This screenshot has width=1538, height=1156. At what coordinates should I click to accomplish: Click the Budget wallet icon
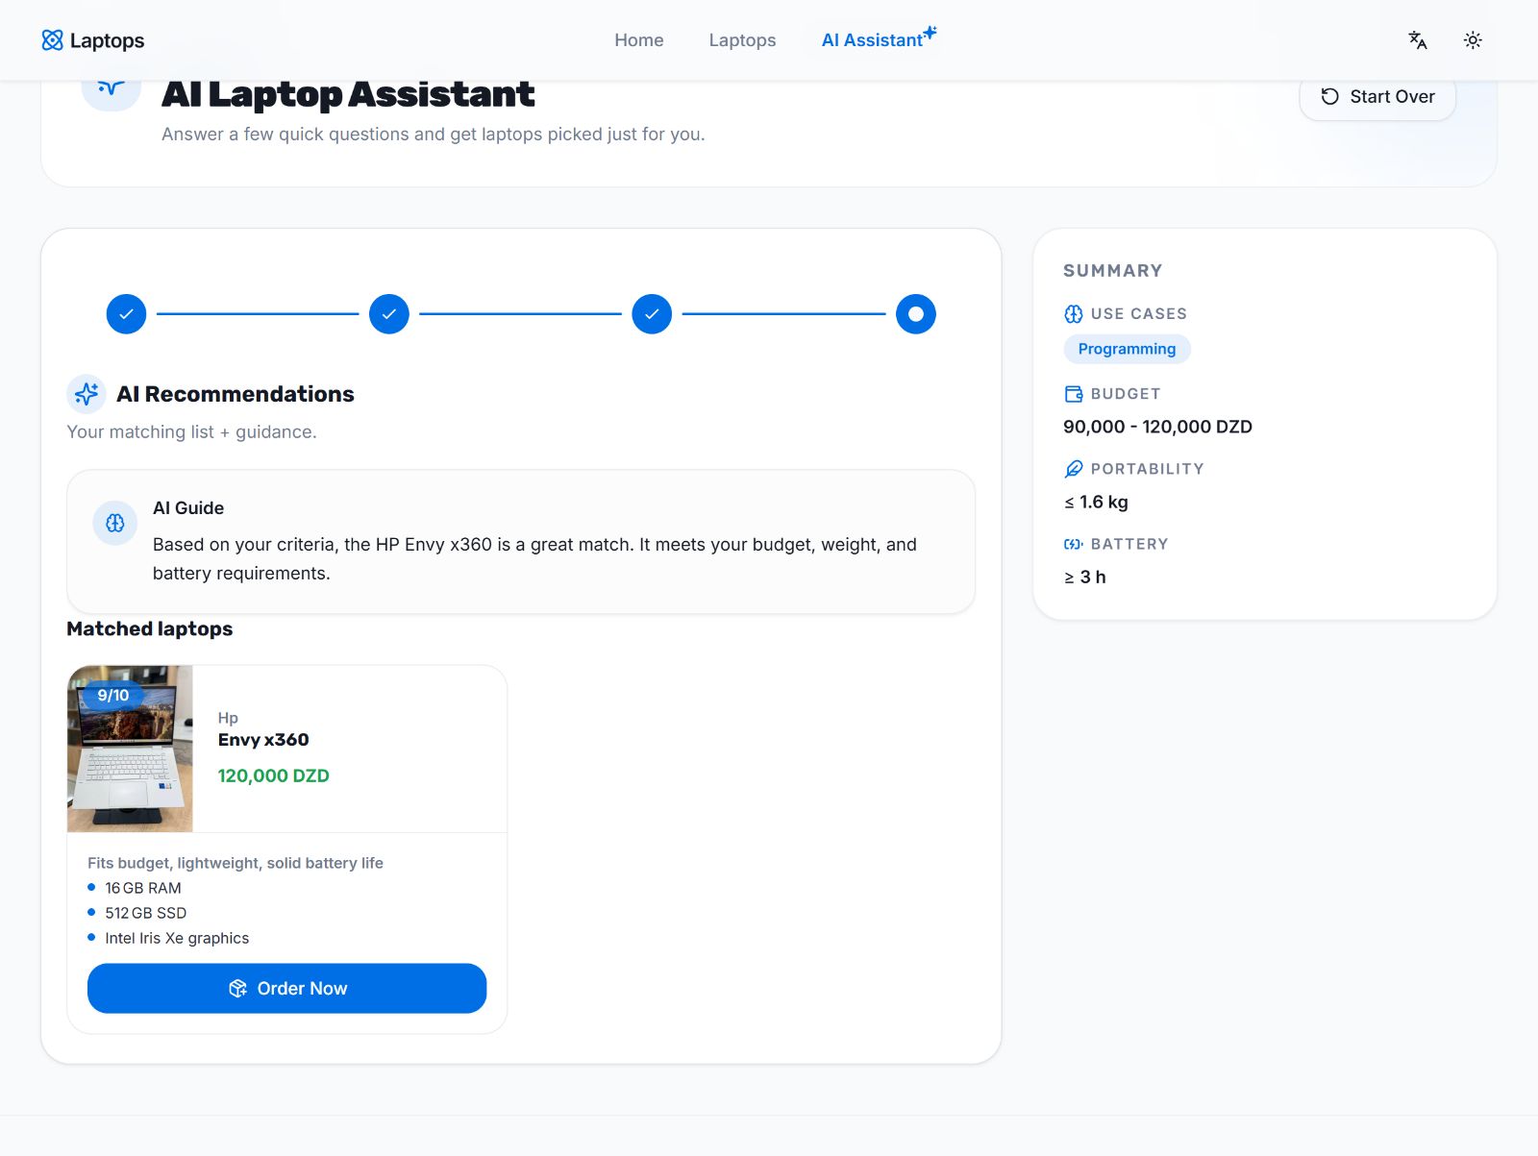1074,394
